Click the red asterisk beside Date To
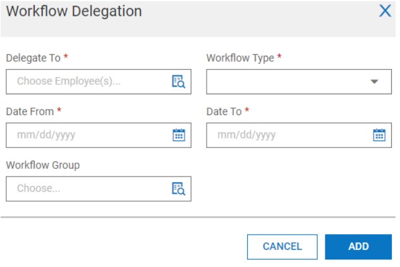This screenshot has height=267, width=400. point(248,111)
